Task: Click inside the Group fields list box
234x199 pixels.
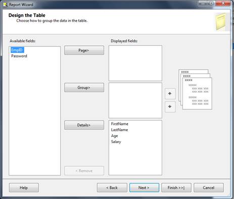Action: point(135,100)
